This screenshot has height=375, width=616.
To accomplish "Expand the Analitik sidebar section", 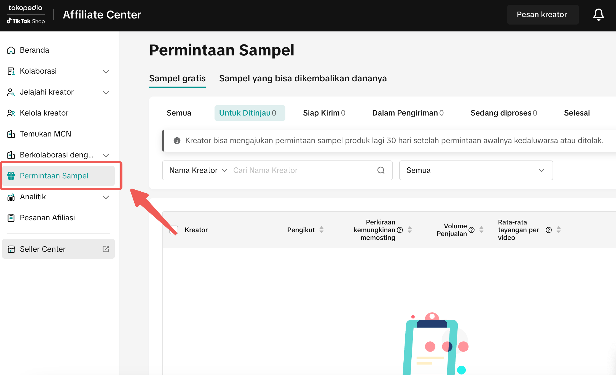I will (x=106, y=197).
